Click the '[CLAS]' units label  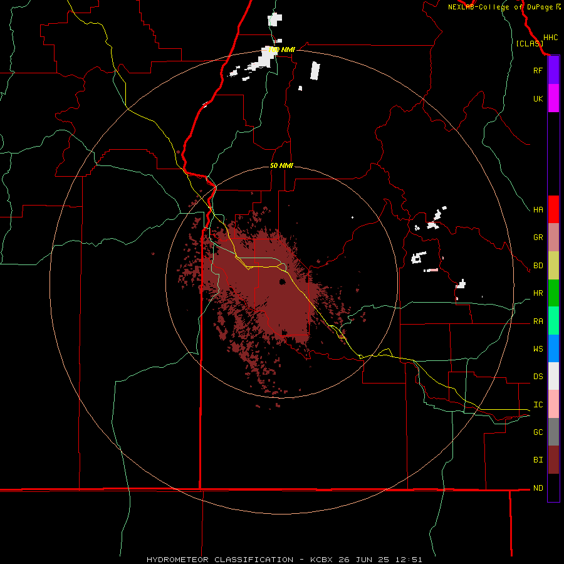530,43
